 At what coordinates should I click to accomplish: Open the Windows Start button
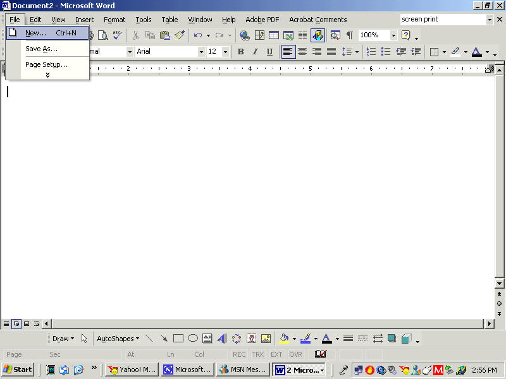(18, 370)
